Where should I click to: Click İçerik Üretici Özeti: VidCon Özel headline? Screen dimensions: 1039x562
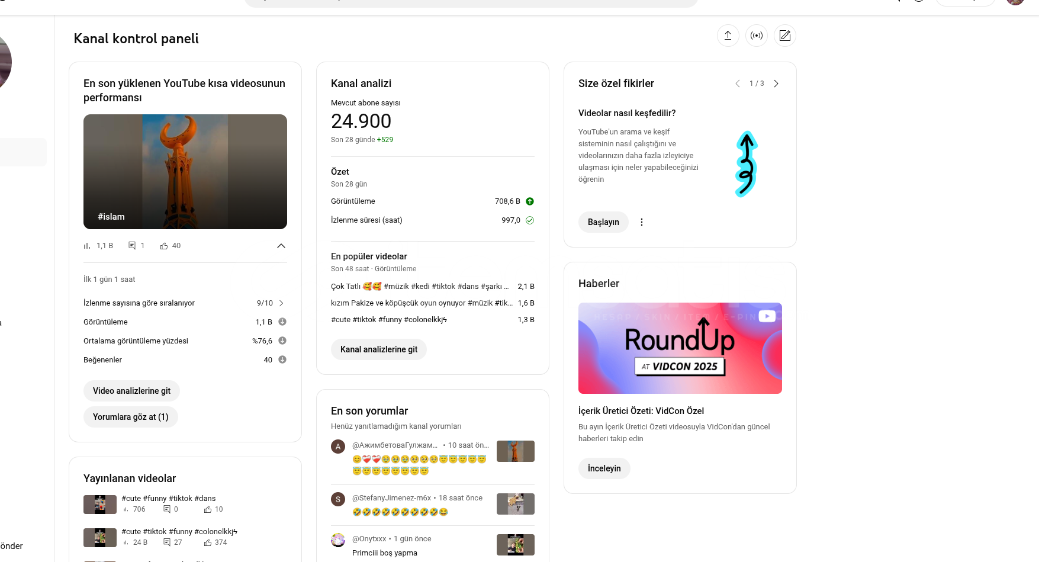coord(641,411)
